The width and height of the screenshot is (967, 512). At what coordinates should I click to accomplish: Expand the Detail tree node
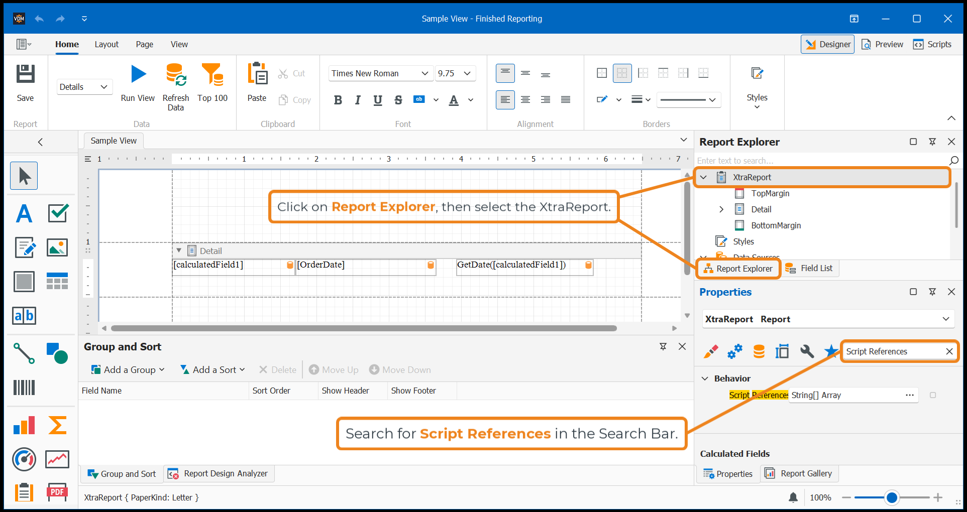[721, 209]
